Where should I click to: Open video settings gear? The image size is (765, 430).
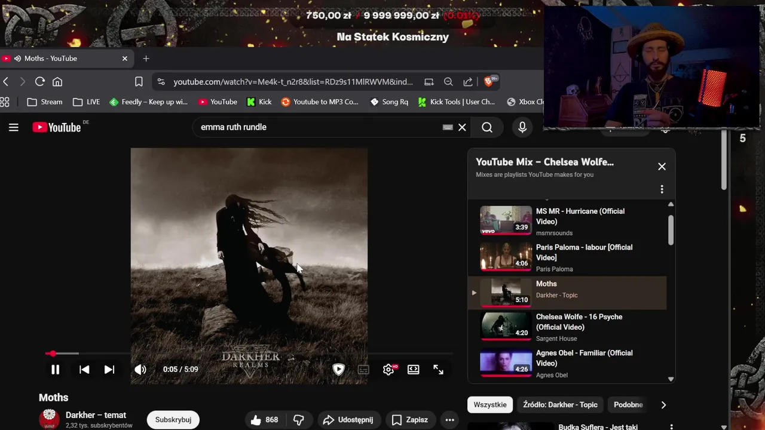coord(388,370)
